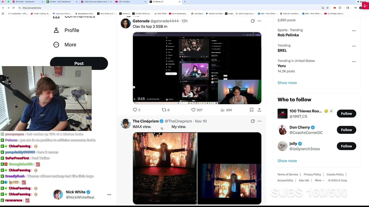
Task: Reply to Gatorade's post
Action: (x=136, y=110)
